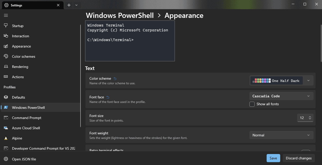The height and width of the screenshot is (165, 322).
Task: Click the Appearance paintbrush icon
Action: (6, 46)
